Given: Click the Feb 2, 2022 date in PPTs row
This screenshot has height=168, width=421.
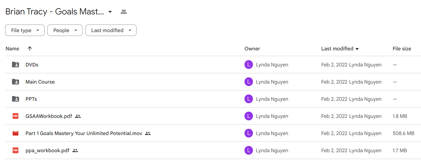Looking at the screenshot, I should (334, 99).
